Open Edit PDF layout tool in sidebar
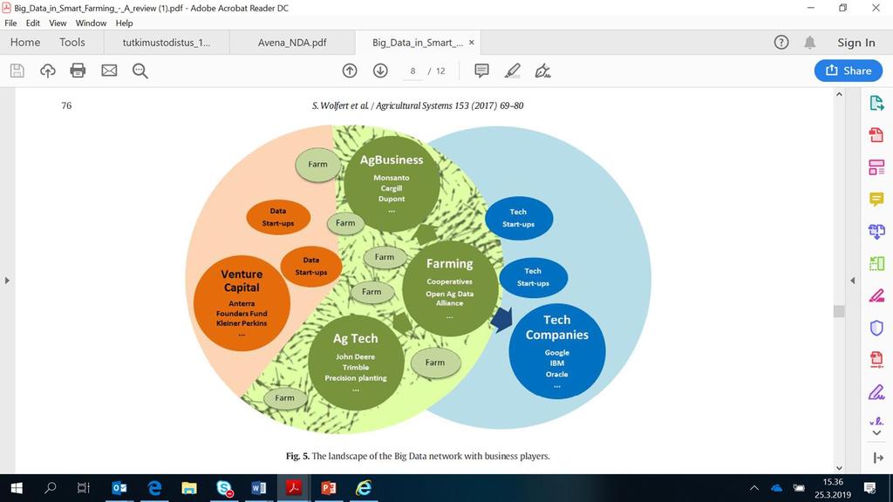 [x=876, y=167]
